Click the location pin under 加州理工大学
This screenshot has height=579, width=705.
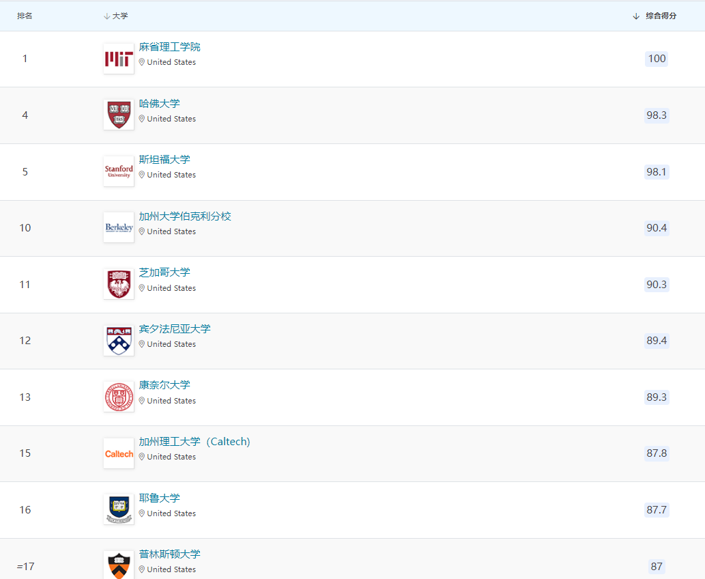[142, 457]
